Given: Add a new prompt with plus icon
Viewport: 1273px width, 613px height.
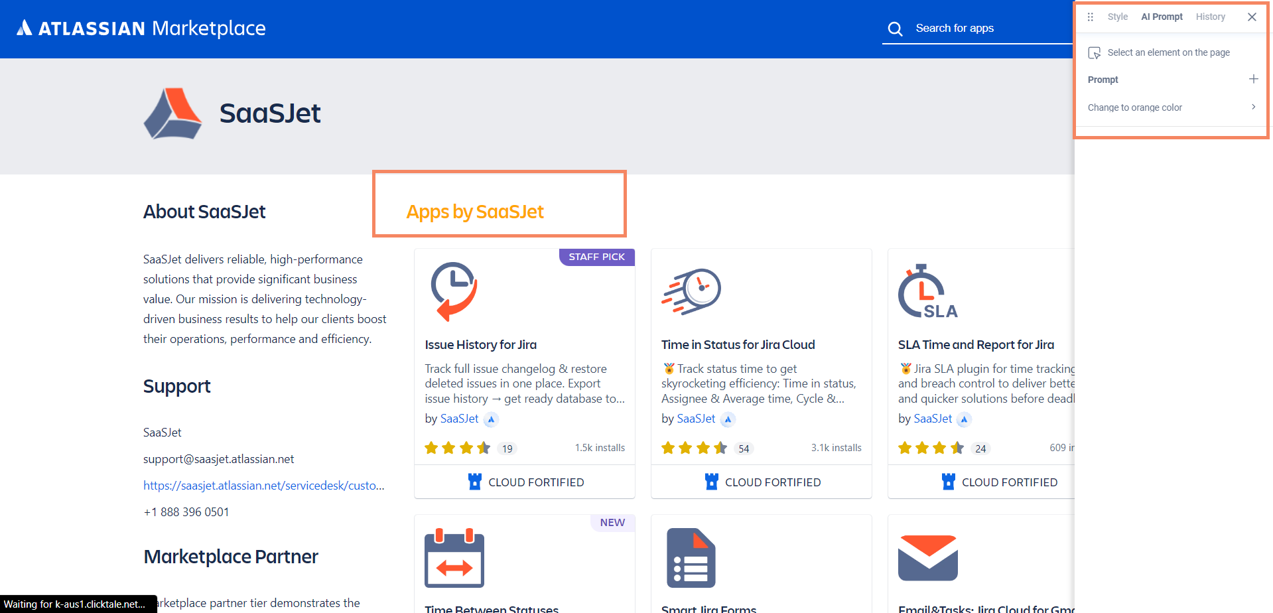Looking at the screenshot, I should [1253, 79].
